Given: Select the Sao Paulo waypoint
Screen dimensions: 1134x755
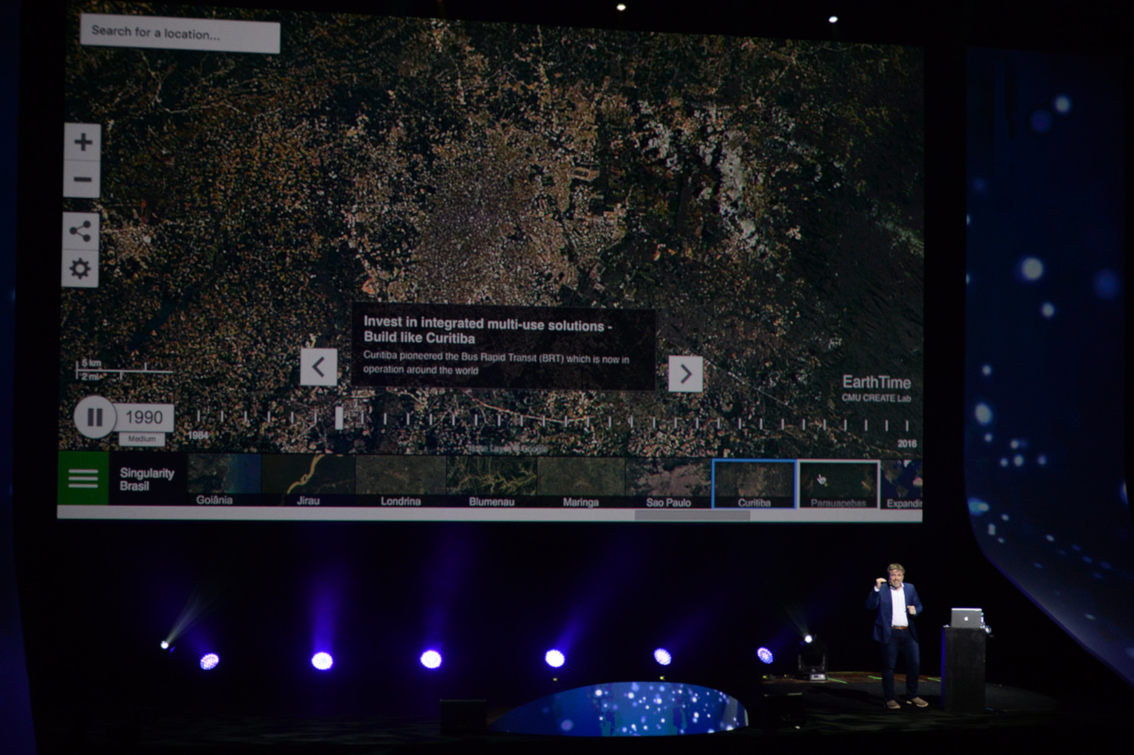Looking at the screenshot, I should (668, 483).
